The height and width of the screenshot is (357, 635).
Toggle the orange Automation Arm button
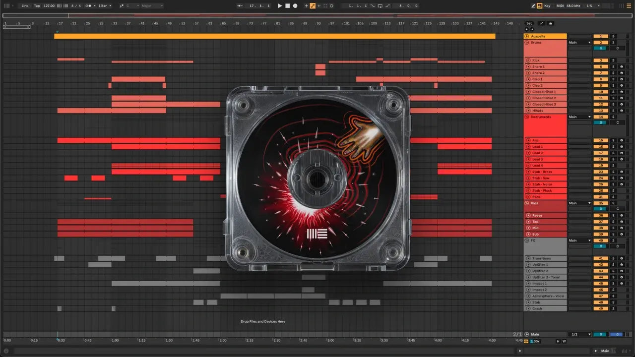(x=313, y=6)
